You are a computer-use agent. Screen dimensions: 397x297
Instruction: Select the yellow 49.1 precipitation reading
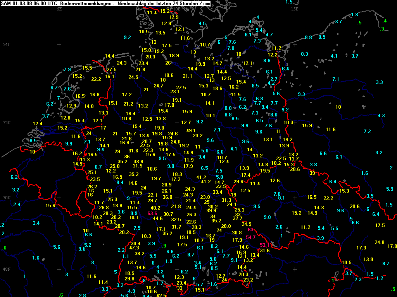click(191, 131)
